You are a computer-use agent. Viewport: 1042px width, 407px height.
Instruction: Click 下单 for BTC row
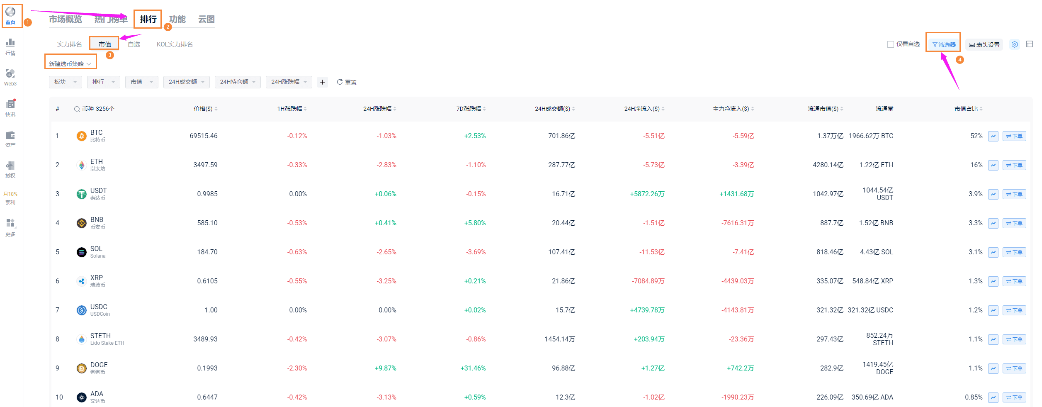1014,136
